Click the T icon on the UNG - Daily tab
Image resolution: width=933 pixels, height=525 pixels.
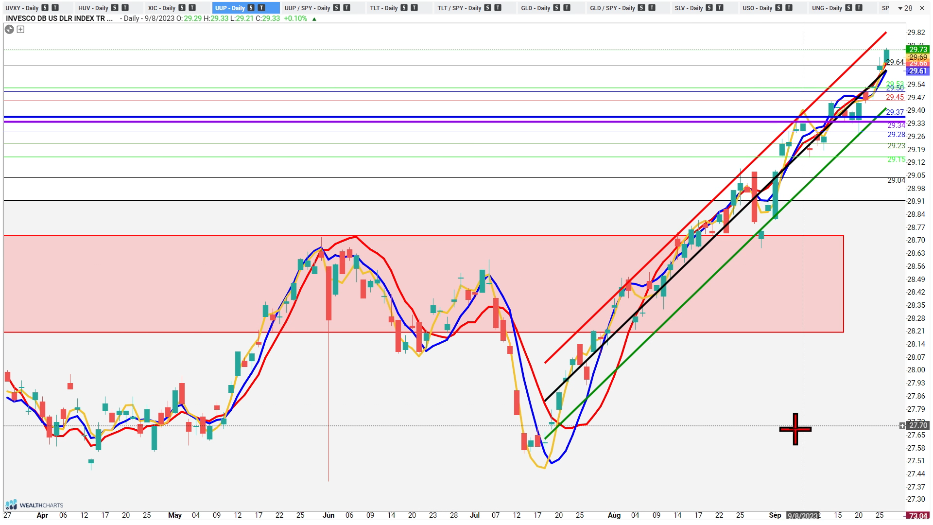coord(859,8)
